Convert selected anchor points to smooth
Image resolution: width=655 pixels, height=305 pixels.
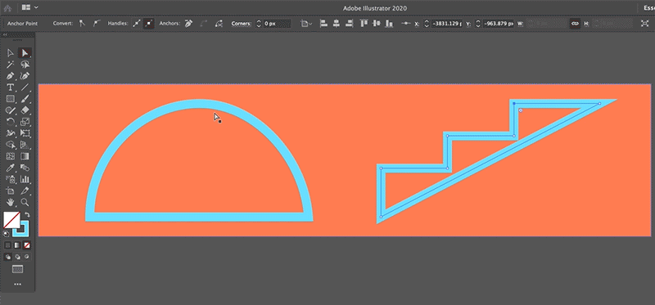tap(96, 24)
